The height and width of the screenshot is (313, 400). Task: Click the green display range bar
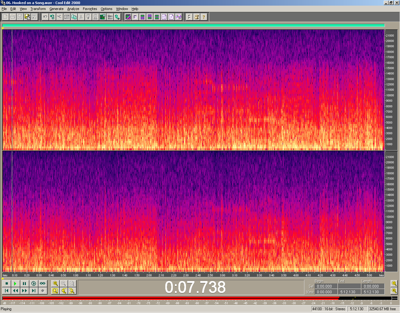193,26
